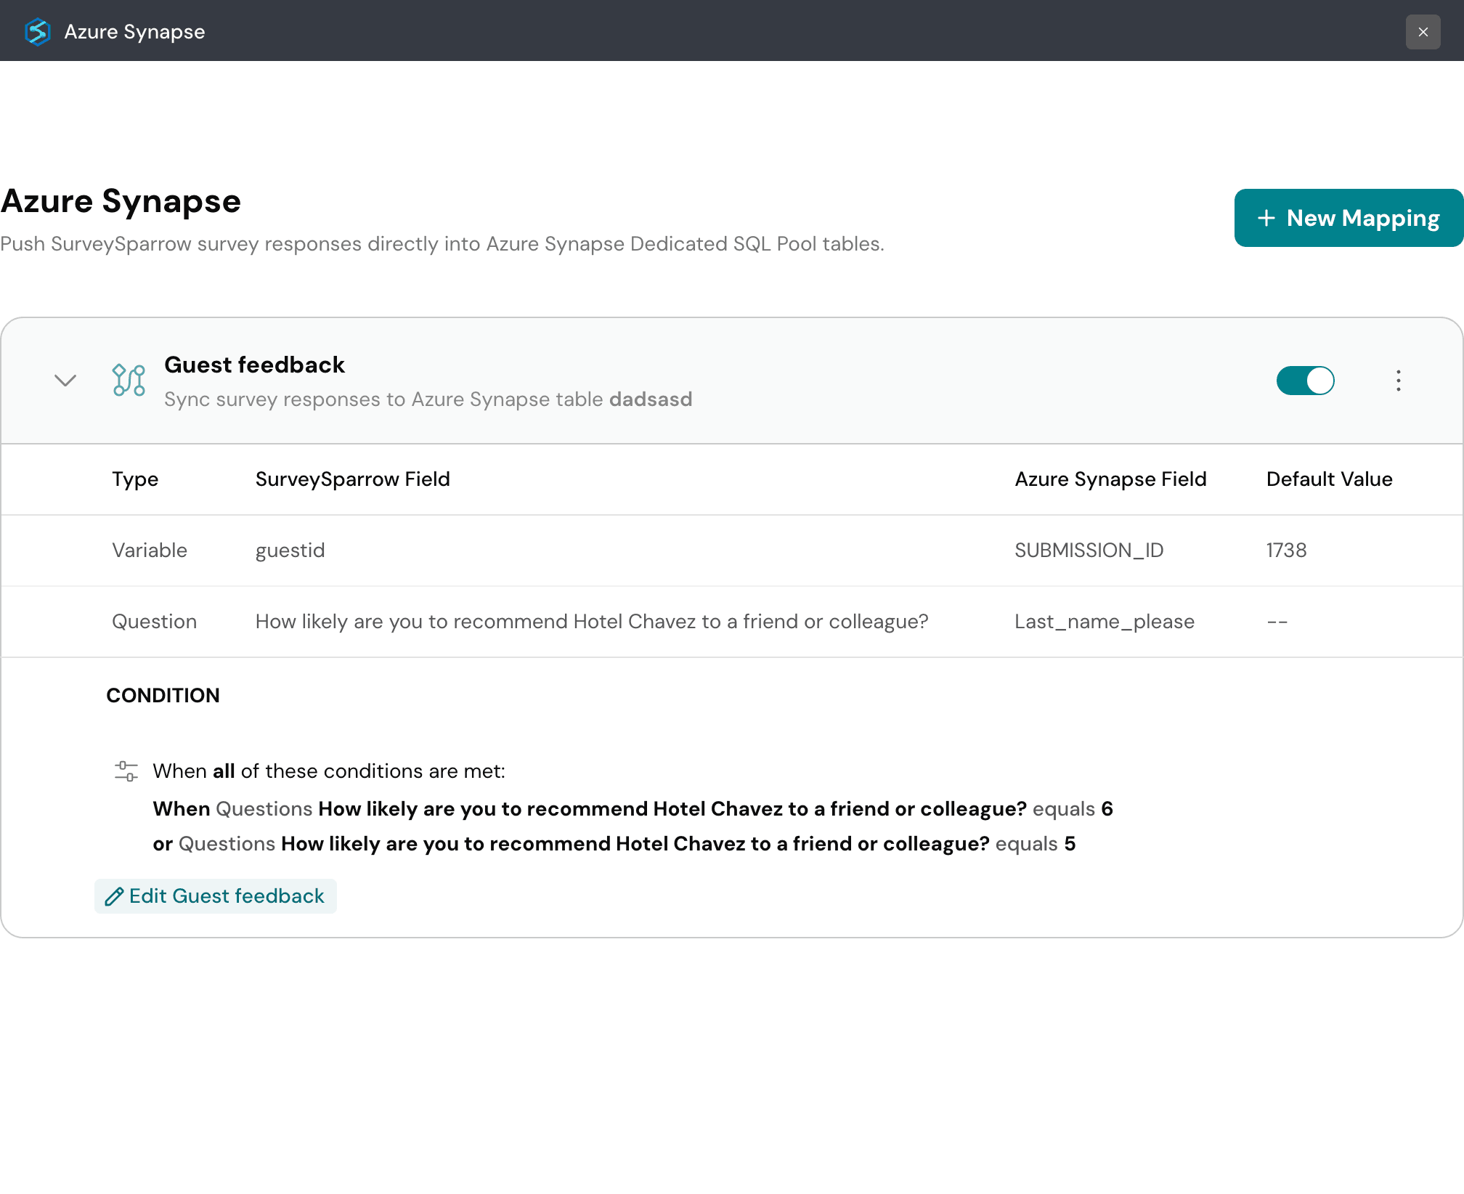
Task: Open Edit Guest feedback
Action: point(215,895)
